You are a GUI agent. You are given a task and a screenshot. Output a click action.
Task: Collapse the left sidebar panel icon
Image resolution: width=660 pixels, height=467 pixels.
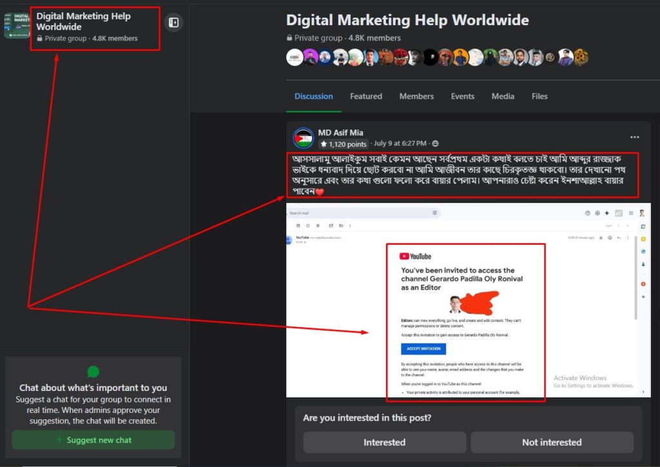click(x=173, y=23)
